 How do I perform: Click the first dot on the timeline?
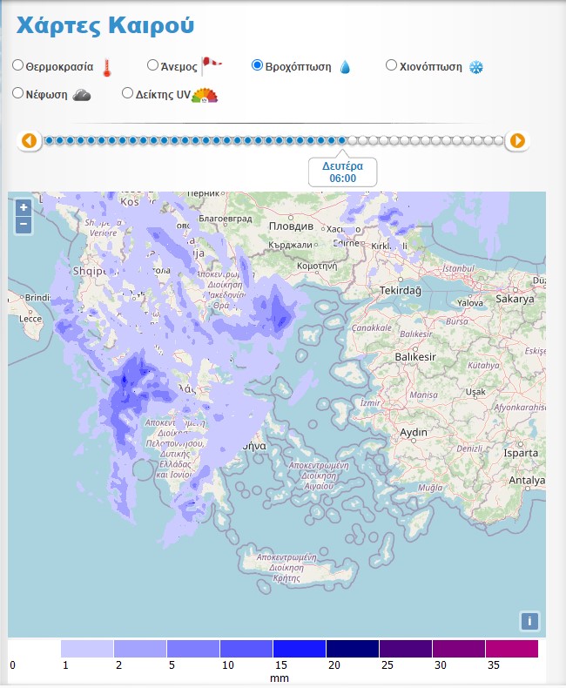50,140
